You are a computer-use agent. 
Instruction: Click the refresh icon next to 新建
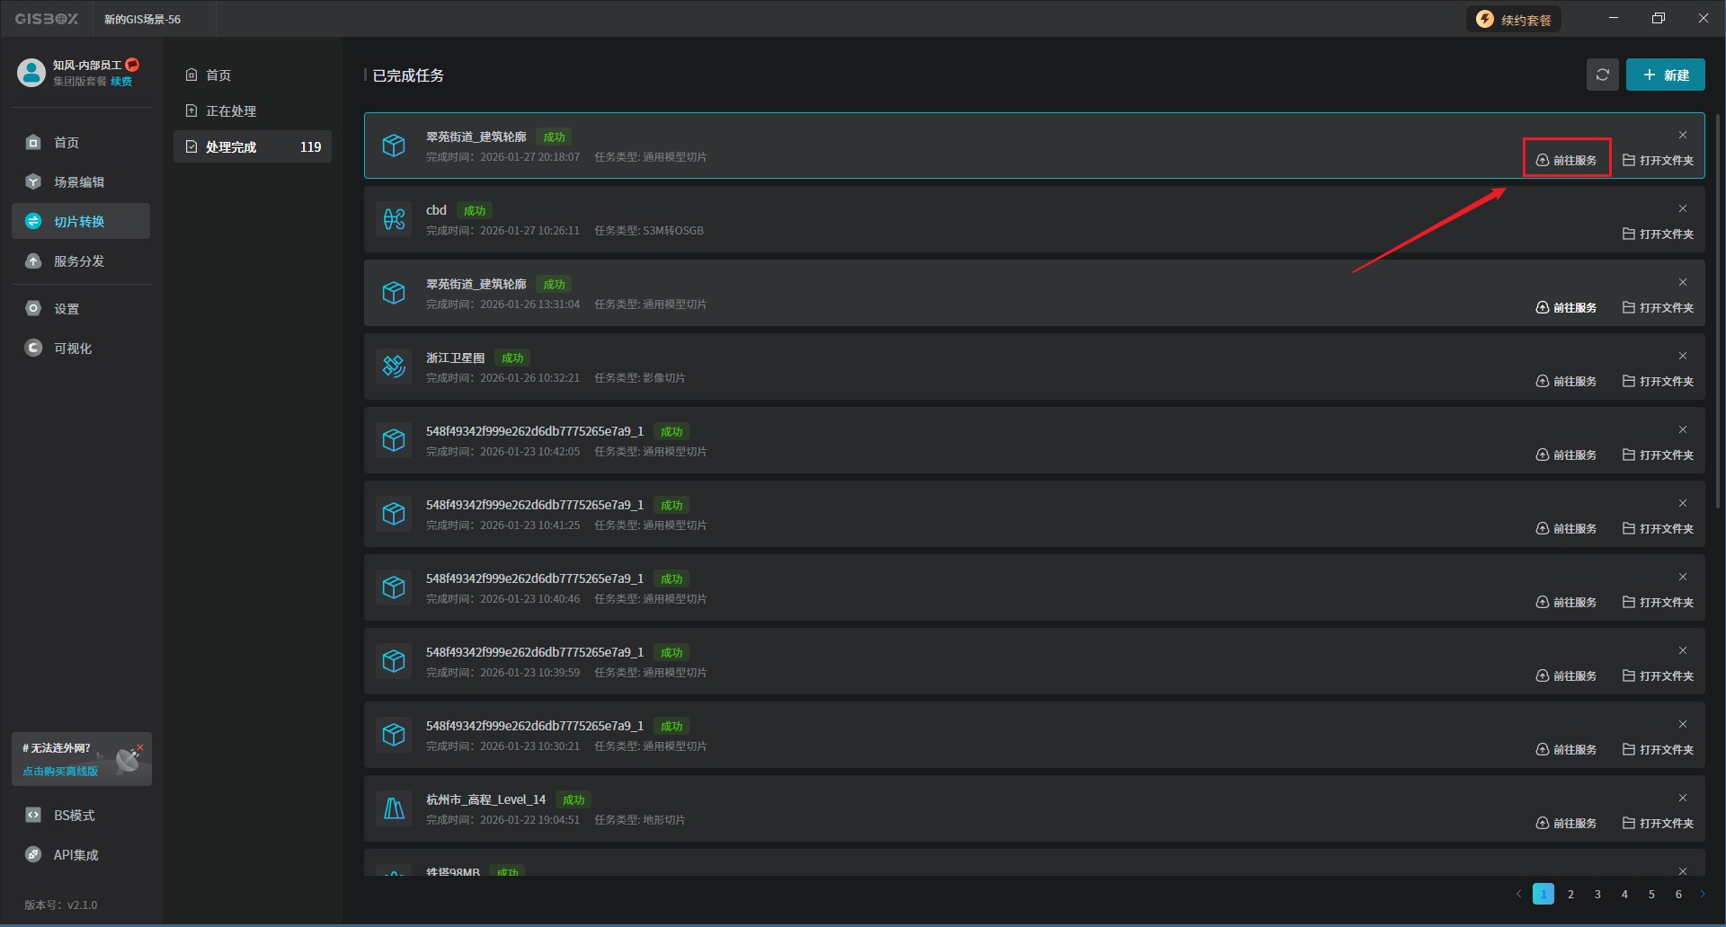(1602, 75)
